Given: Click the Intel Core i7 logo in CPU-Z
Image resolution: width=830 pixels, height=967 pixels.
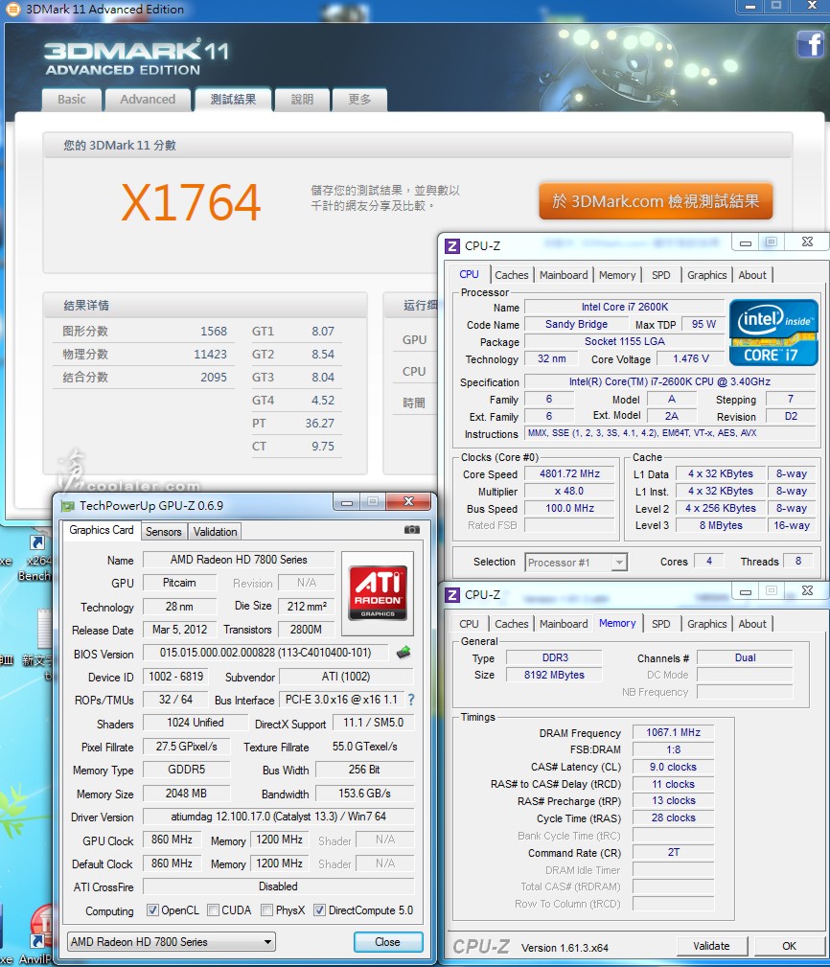Looking at the screenshot, I should tap(773, 333).
